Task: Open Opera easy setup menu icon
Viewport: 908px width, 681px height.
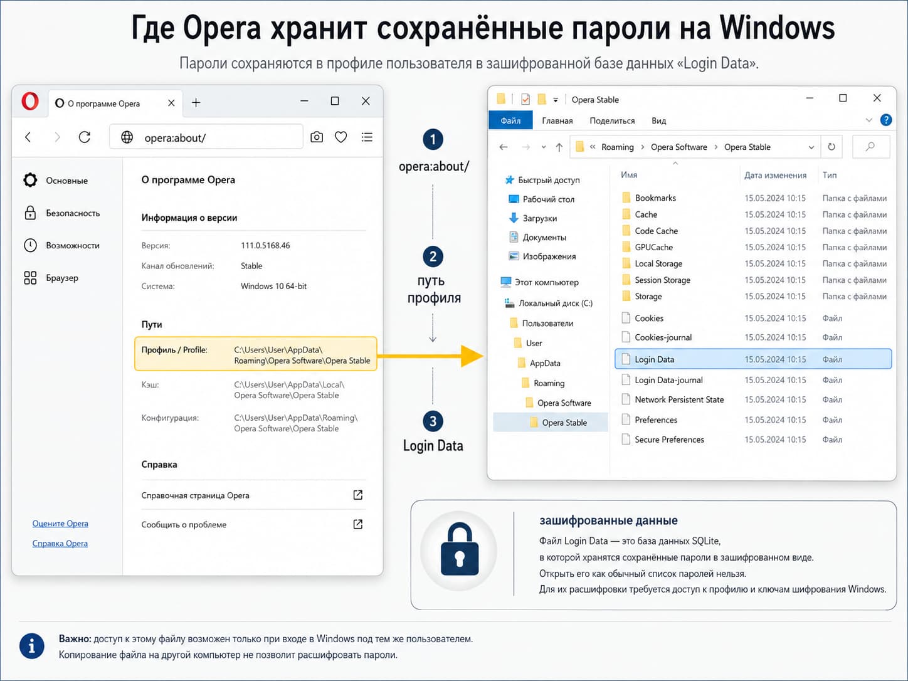Action: [367, 137]
